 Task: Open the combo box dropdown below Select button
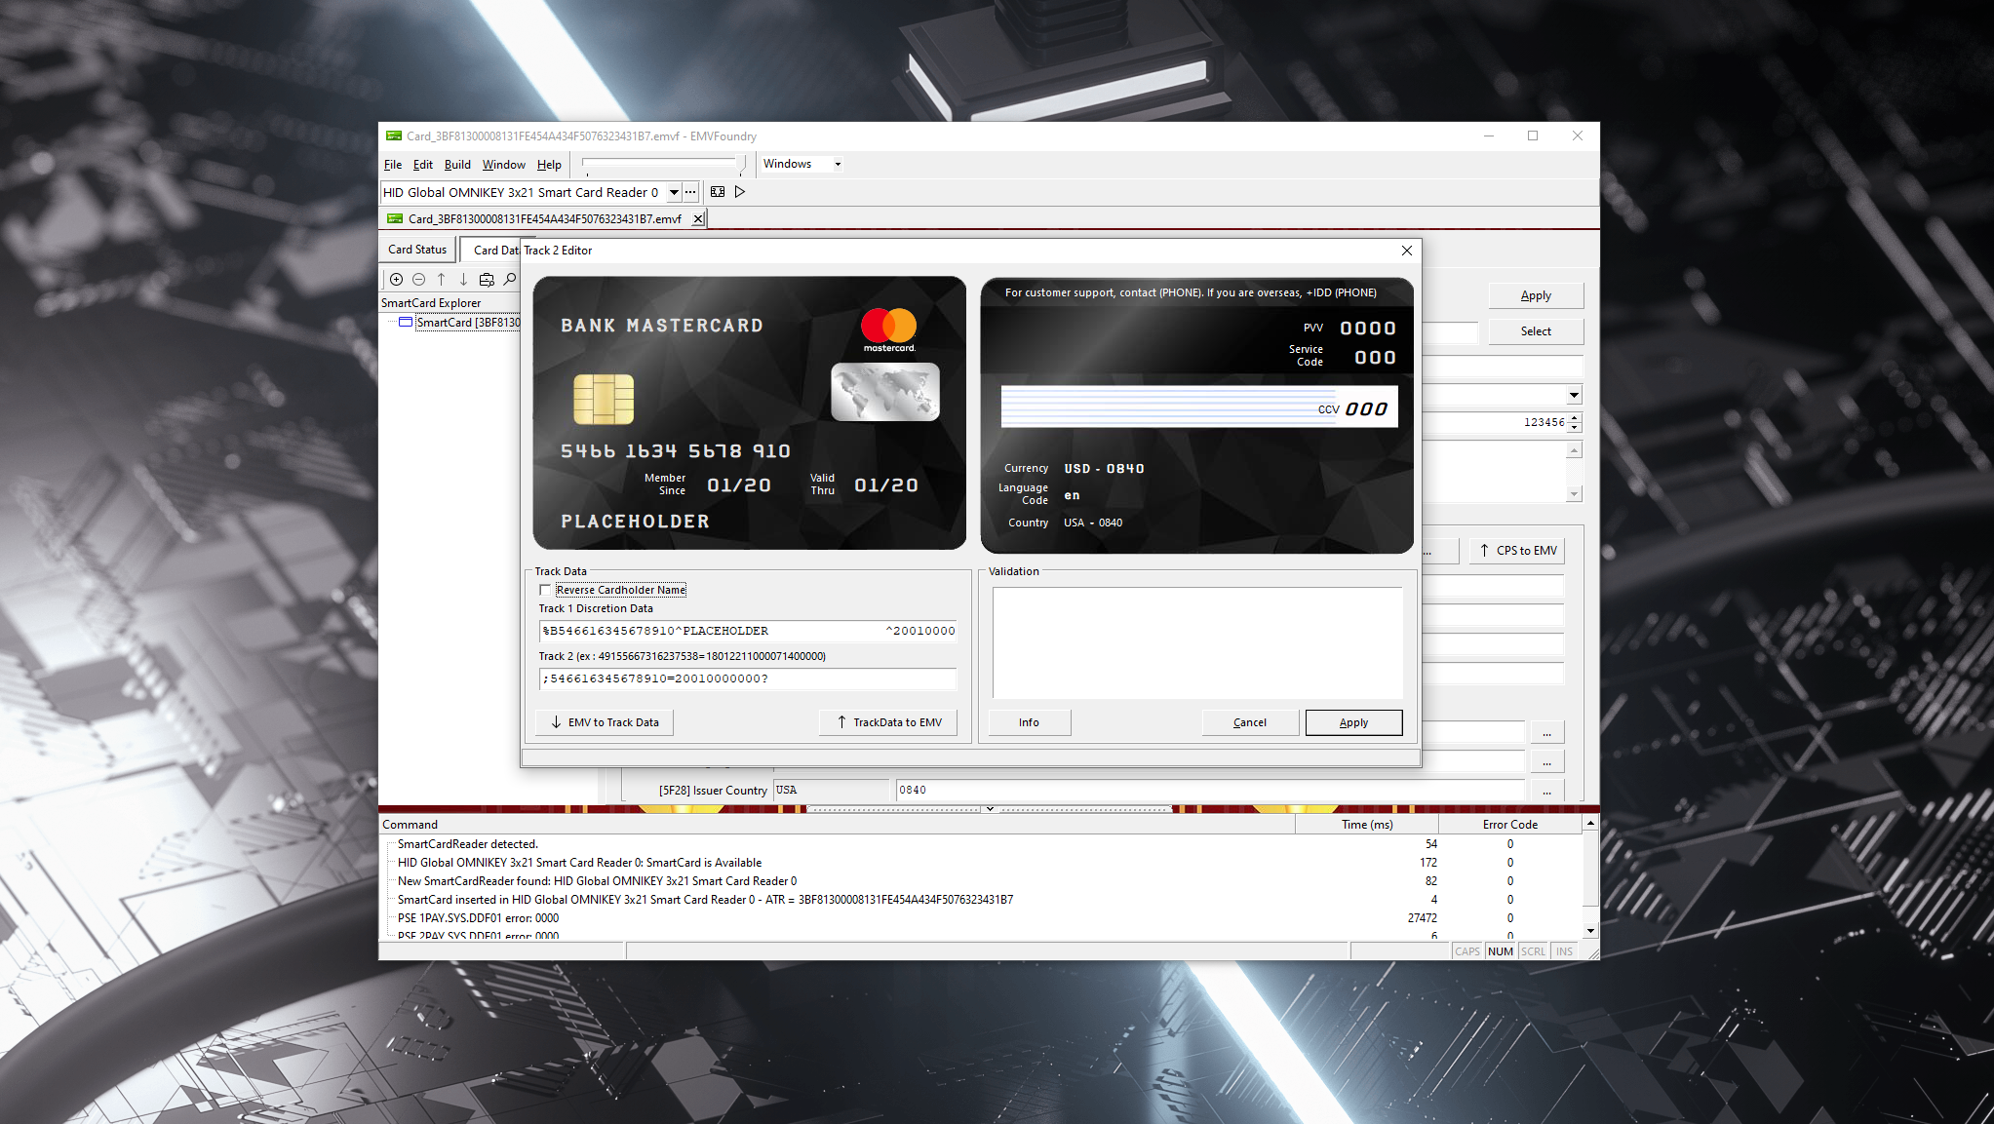tap(1574, 395)
